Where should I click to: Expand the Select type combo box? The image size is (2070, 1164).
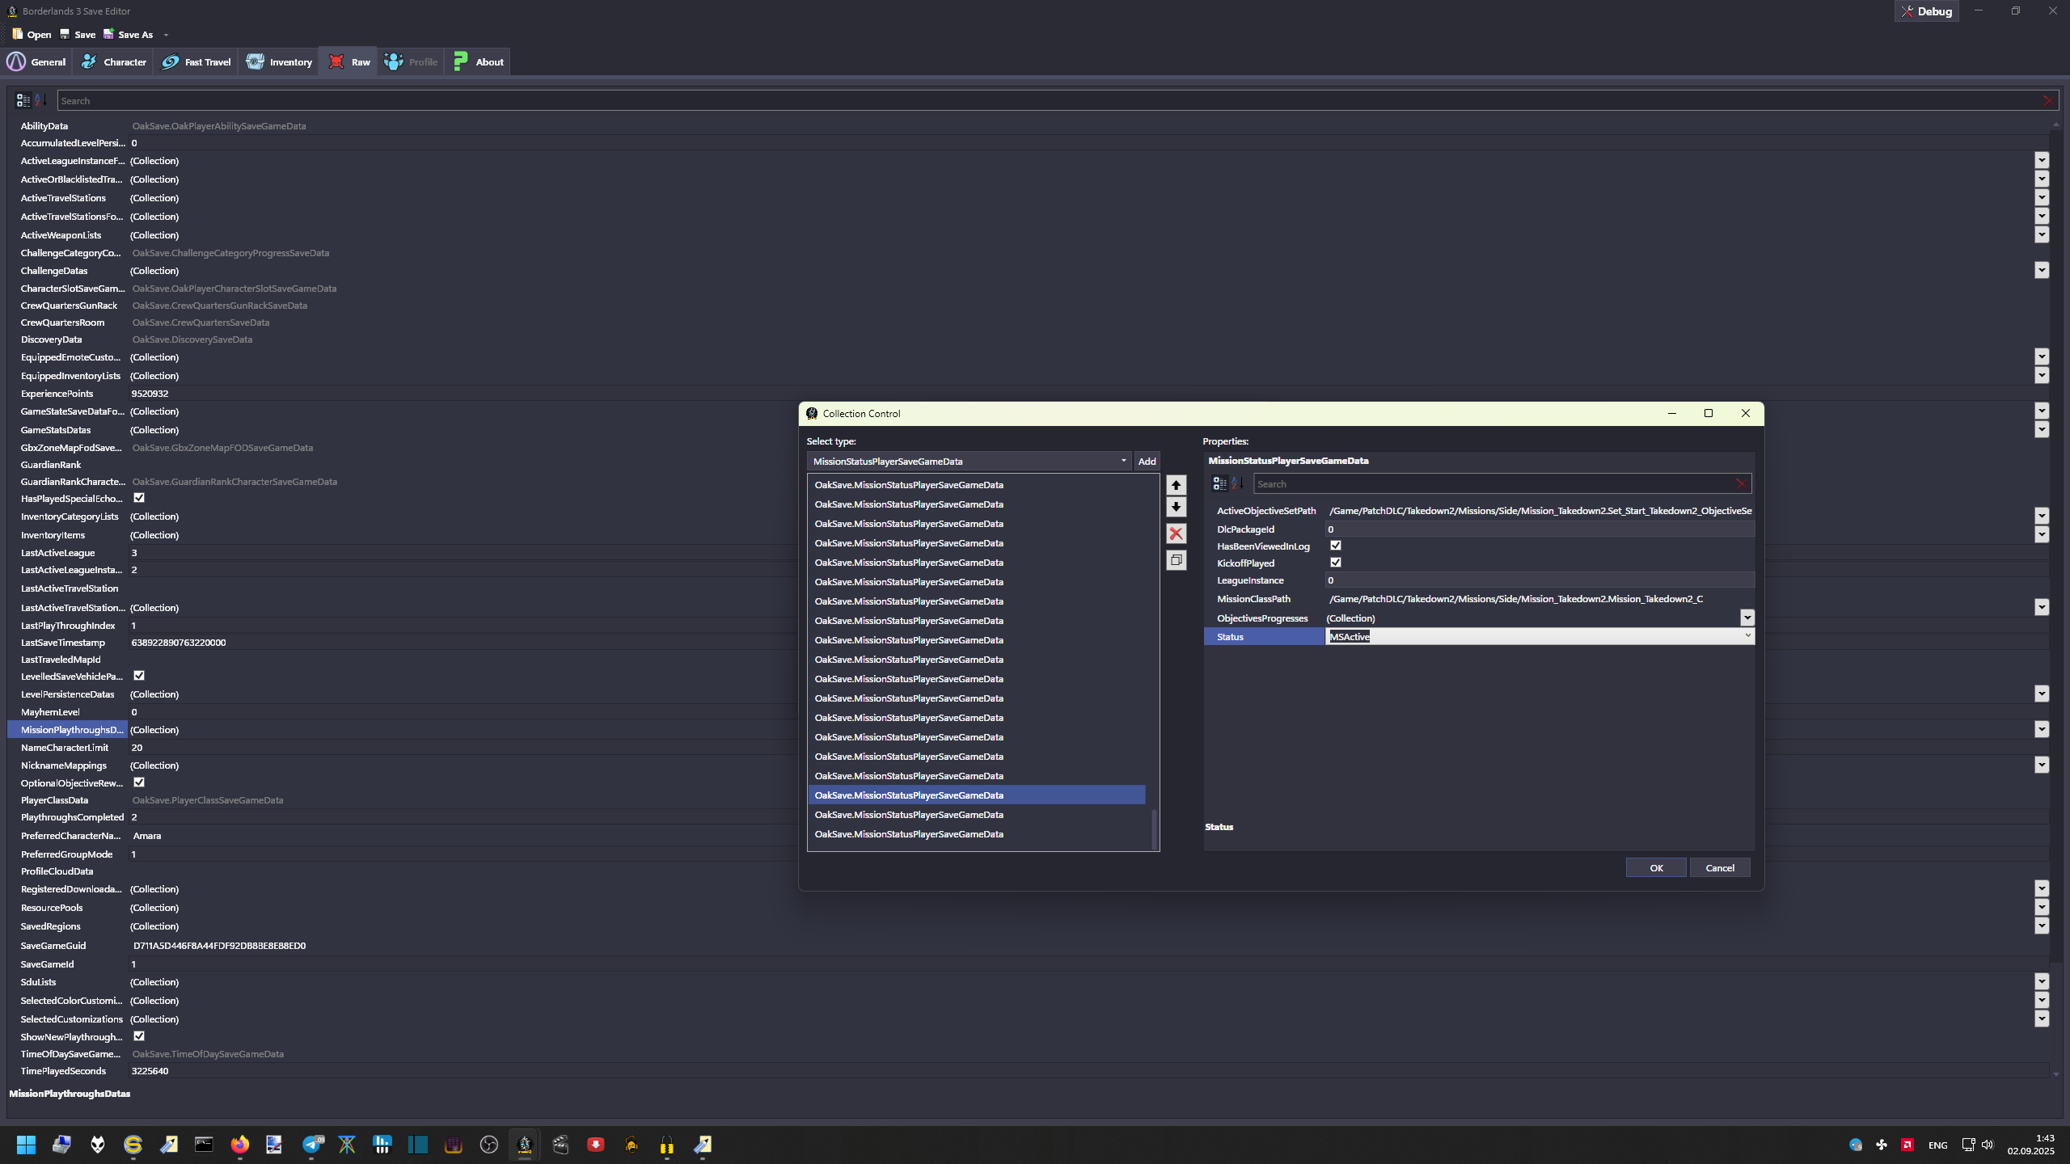[x=1123, y=461]
